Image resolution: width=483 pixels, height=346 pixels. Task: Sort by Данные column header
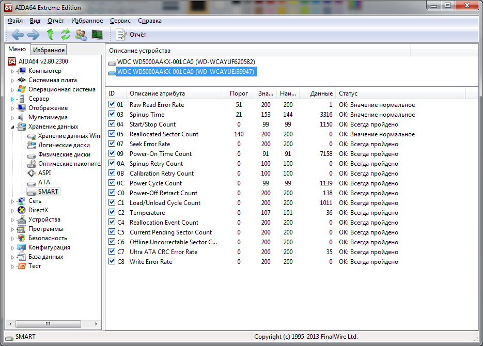coord(317,93)
